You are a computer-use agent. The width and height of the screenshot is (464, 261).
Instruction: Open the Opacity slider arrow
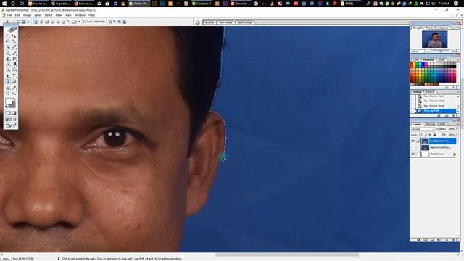tap(457, 129)
